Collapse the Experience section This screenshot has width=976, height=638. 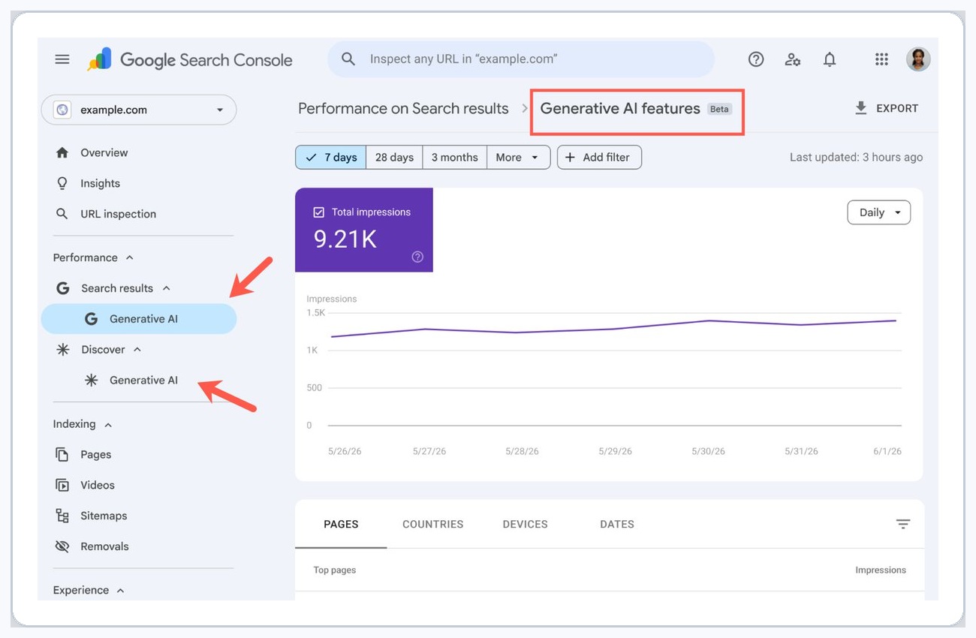click(121, 591)
